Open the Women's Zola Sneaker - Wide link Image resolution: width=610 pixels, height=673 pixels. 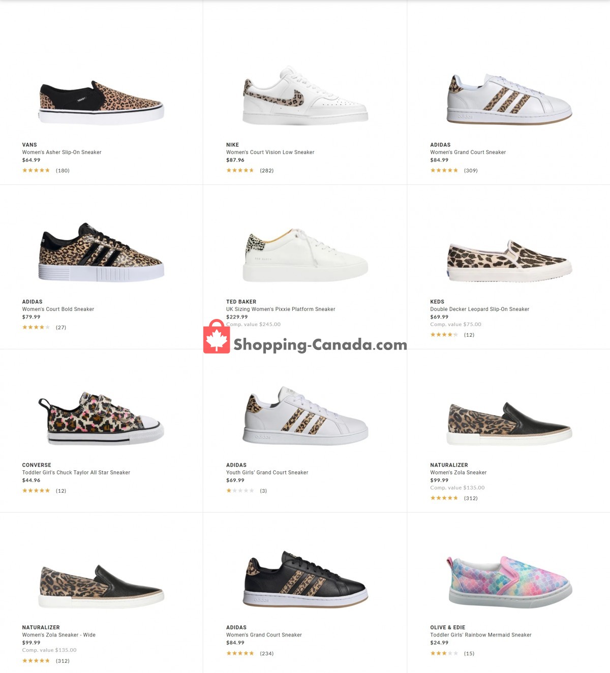tap(58, 635)
